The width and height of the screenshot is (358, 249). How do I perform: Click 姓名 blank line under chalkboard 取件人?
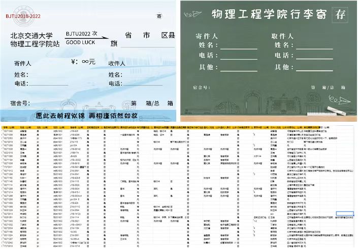click(314, 49)
